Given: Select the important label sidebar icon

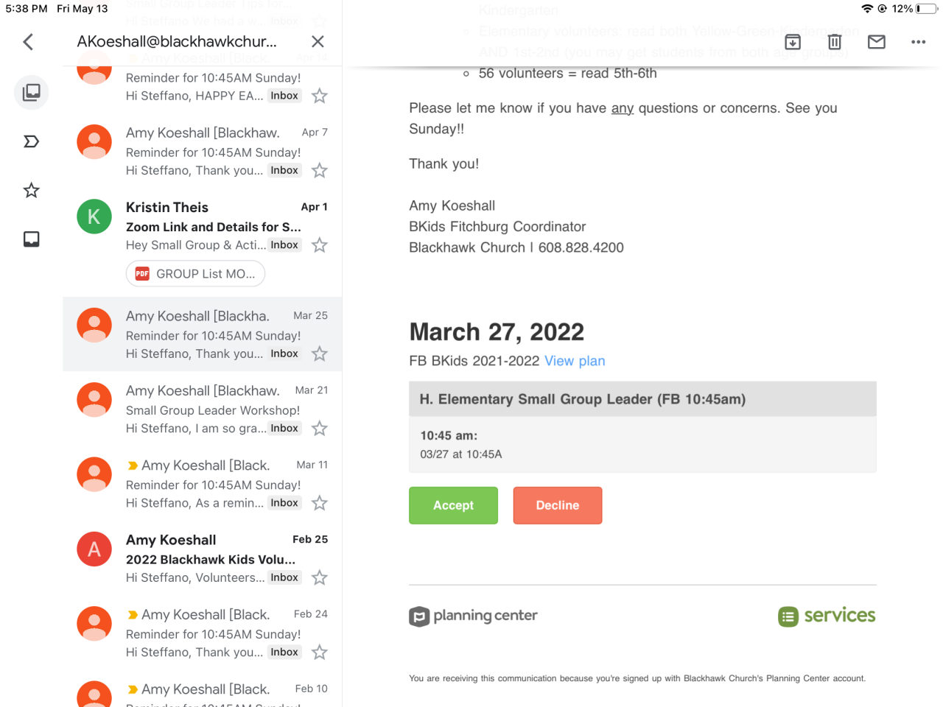Looking at the screenshot, I should coord(31,141).
